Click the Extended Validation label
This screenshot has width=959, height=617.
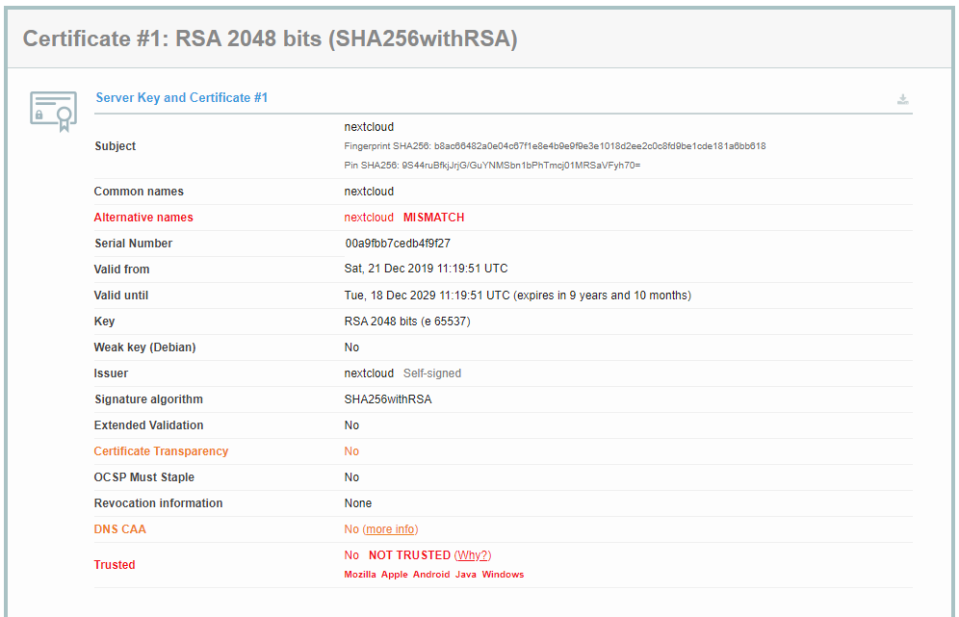coord(148,425)
